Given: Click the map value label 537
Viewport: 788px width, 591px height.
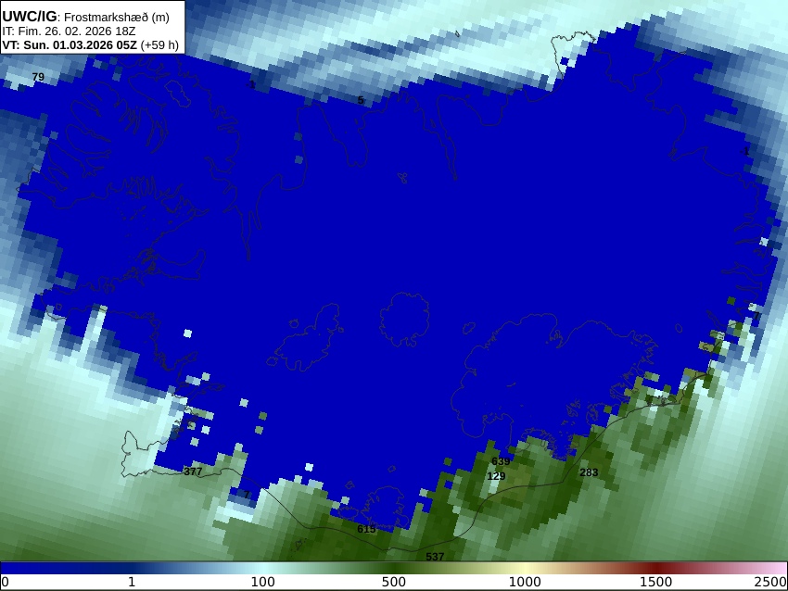Looking at the screenshot, I should click(435, 557).
